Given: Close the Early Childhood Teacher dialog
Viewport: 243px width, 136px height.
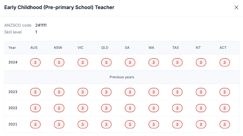Looking at the screenshot, I should 236,8.
